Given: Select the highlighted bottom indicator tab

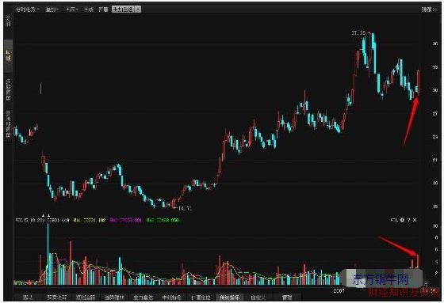Looking at the screenshot, I should pyautogui.click(x=230, y=297).
